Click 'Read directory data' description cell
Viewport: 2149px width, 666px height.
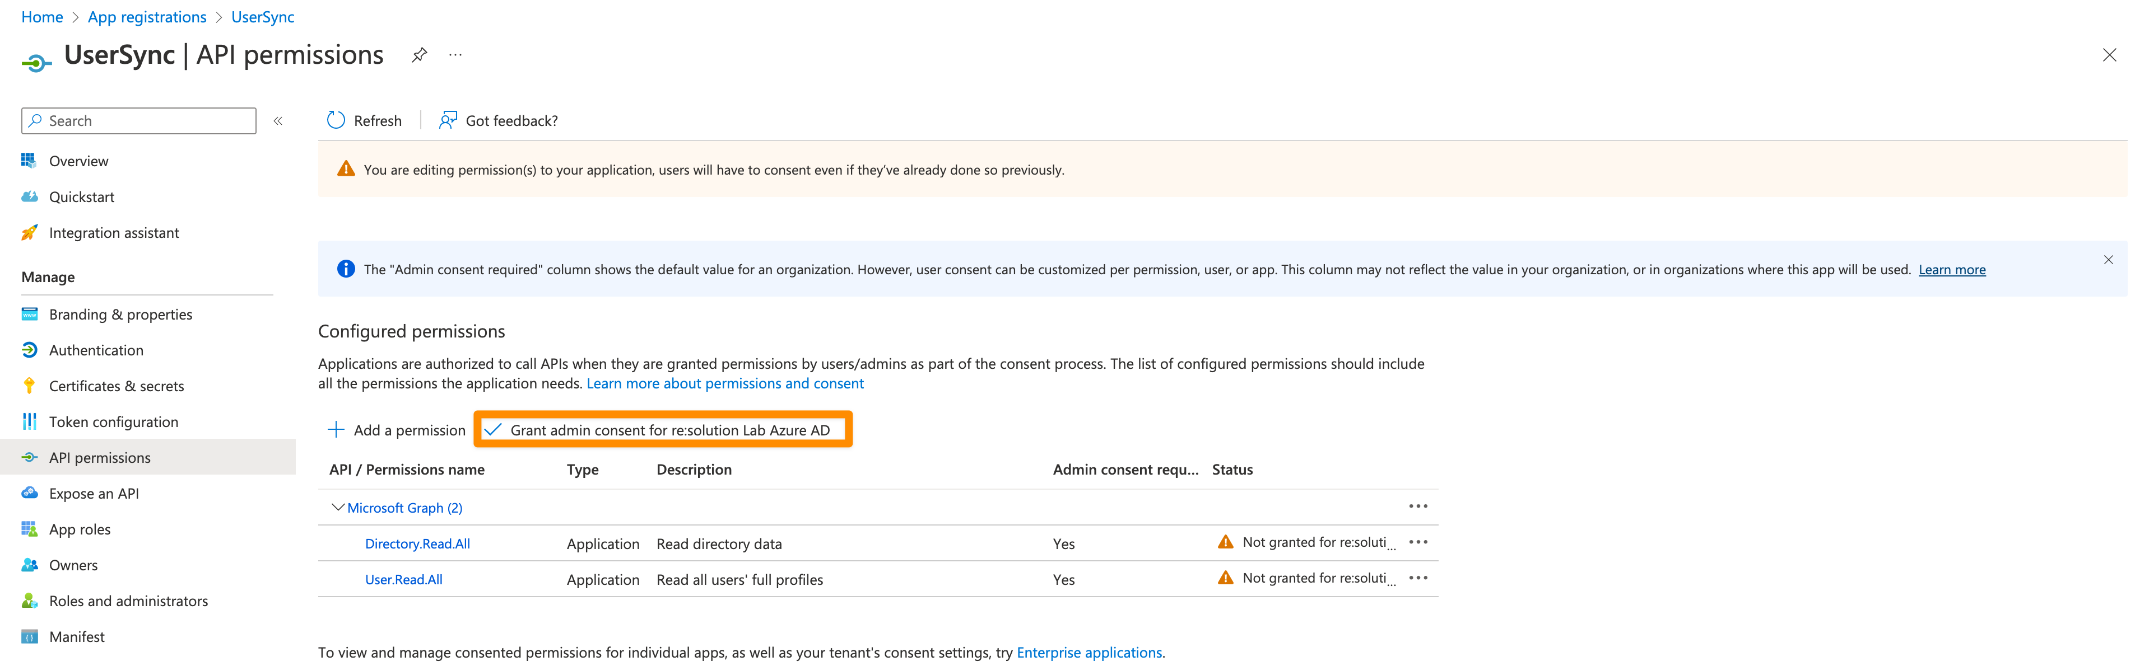tap(719, 543)
